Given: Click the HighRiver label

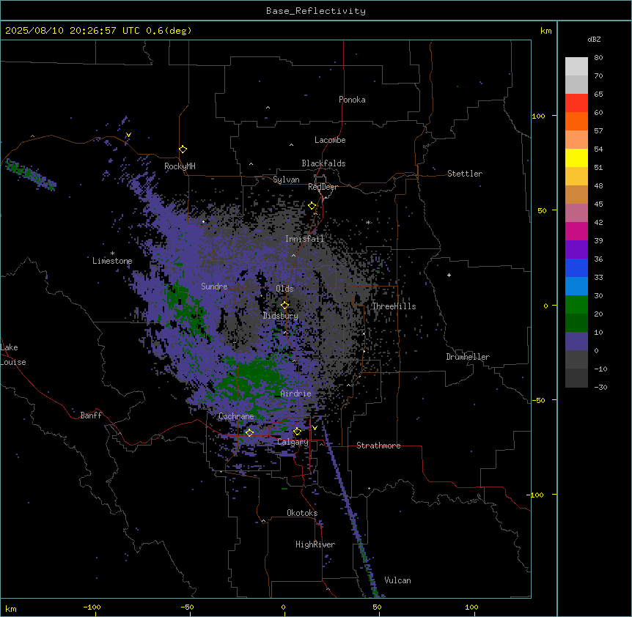Looking at the screenshot, I should 315,544.
